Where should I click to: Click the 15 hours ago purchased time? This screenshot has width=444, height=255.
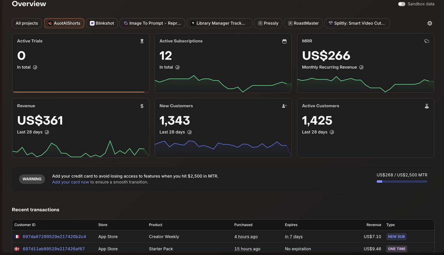[x=247, y=249]
